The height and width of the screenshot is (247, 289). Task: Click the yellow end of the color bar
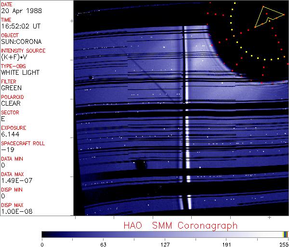click(x=284, y=234)
